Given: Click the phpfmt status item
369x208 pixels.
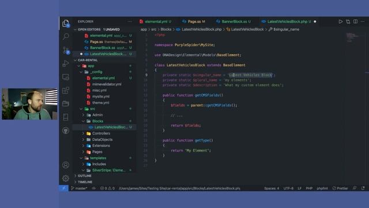Looking at the screenshot, I should point(322,188).
